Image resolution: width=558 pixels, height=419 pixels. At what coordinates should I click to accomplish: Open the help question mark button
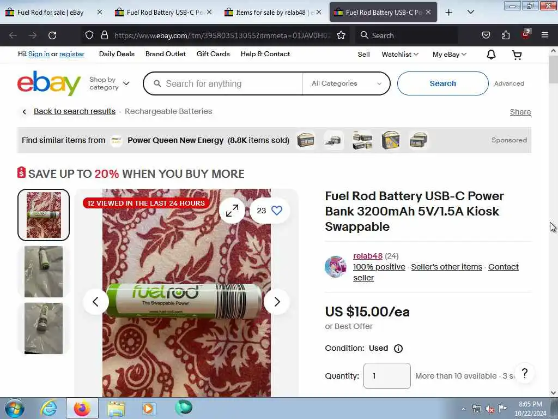(525, 373)
